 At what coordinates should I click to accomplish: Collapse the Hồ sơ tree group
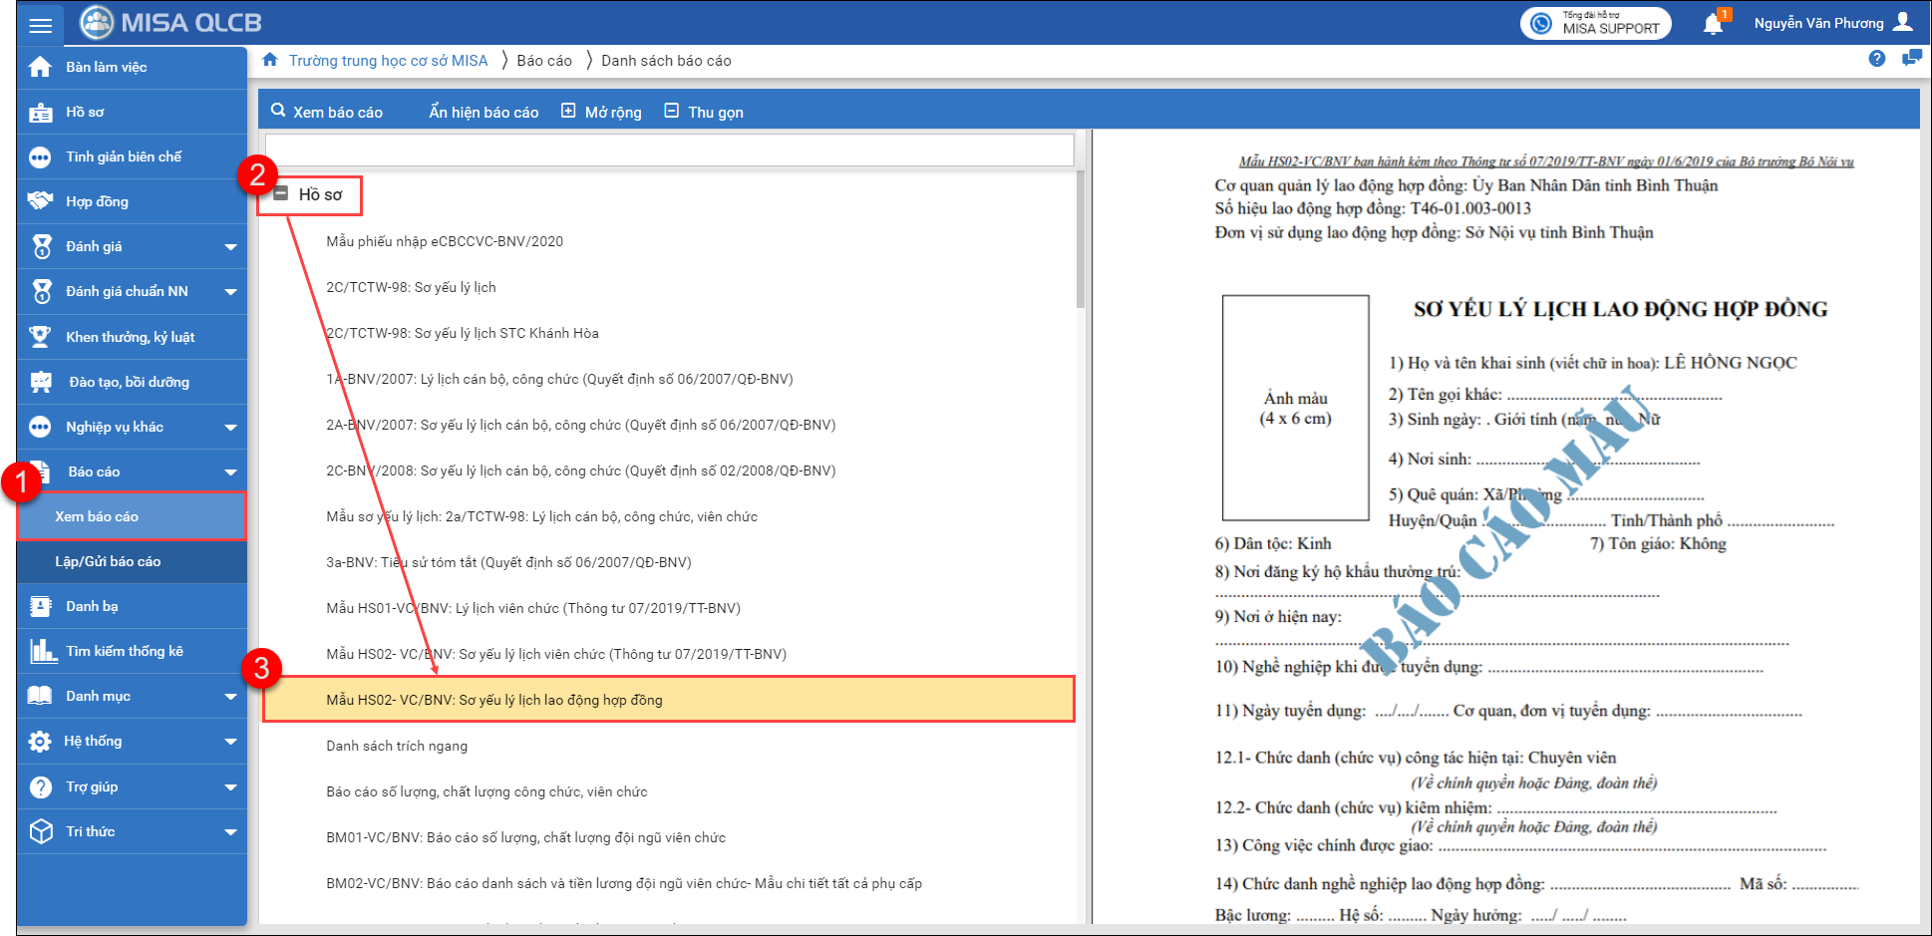tap(281, 194)
